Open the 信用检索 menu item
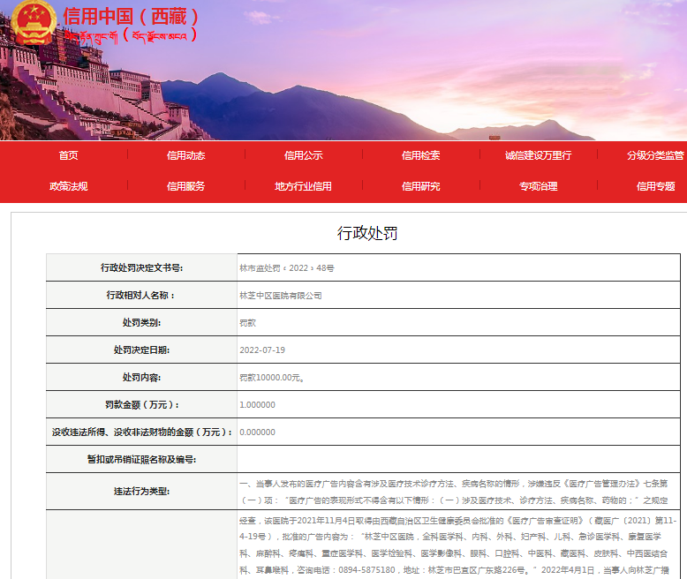 point(420,155)
